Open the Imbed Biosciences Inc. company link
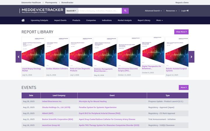This screenshot has width=210, height=131. pos(52,102)
